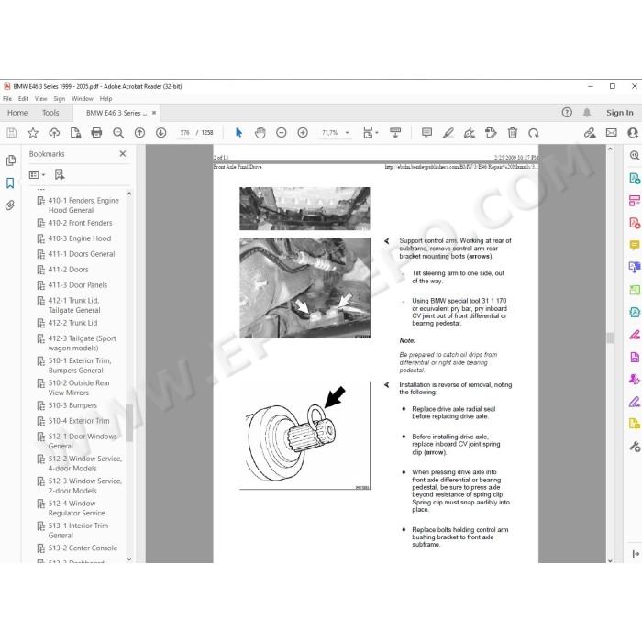
Task: Open the File menu
Action: tap(7, 99)
